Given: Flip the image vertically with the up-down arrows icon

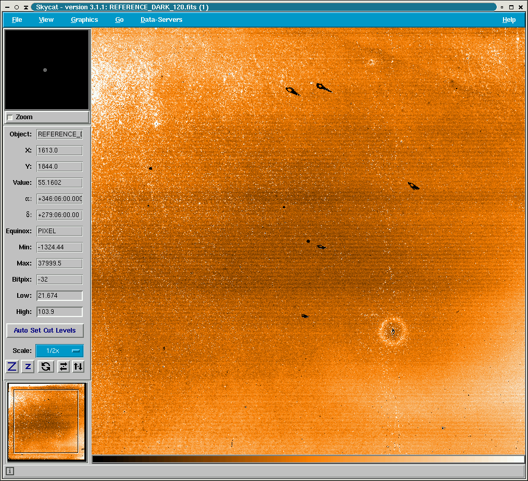Looking at the screenshot, I should point(78,366).
